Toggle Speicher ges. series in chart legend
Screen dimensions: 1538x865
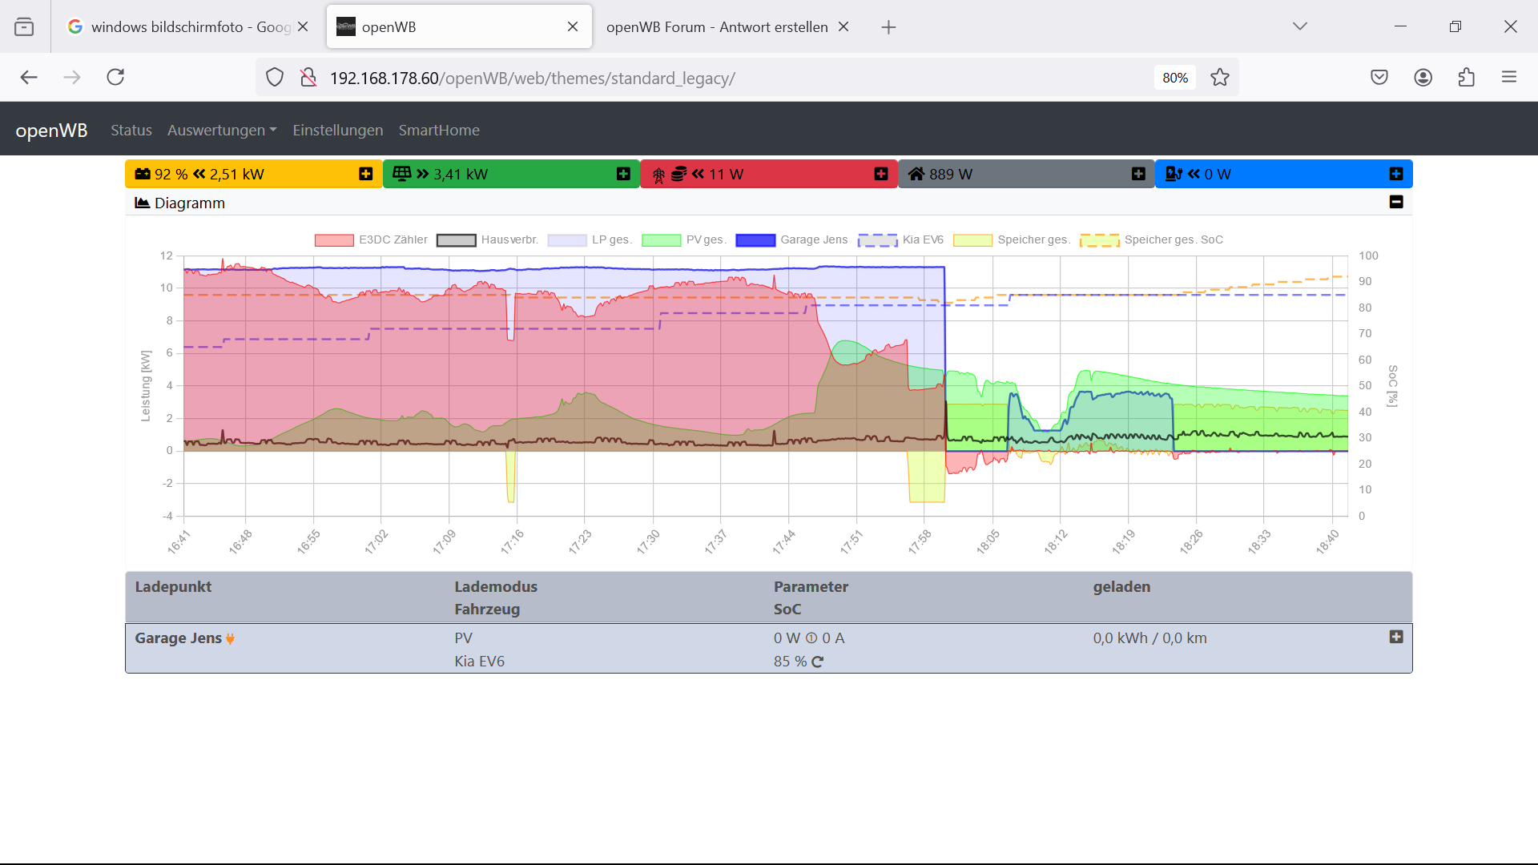(x=1012, y=239)
